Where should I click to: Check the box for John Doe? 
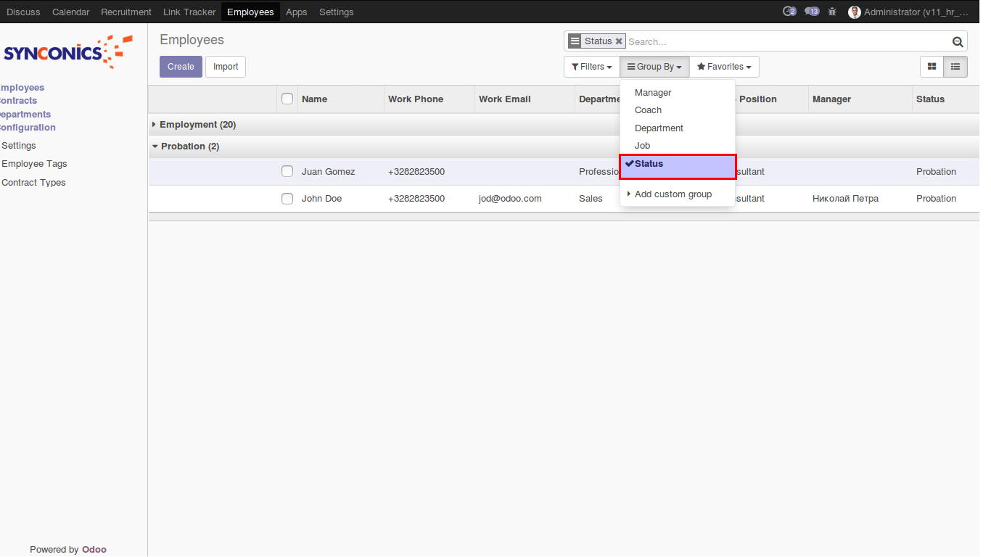(287, 199)
